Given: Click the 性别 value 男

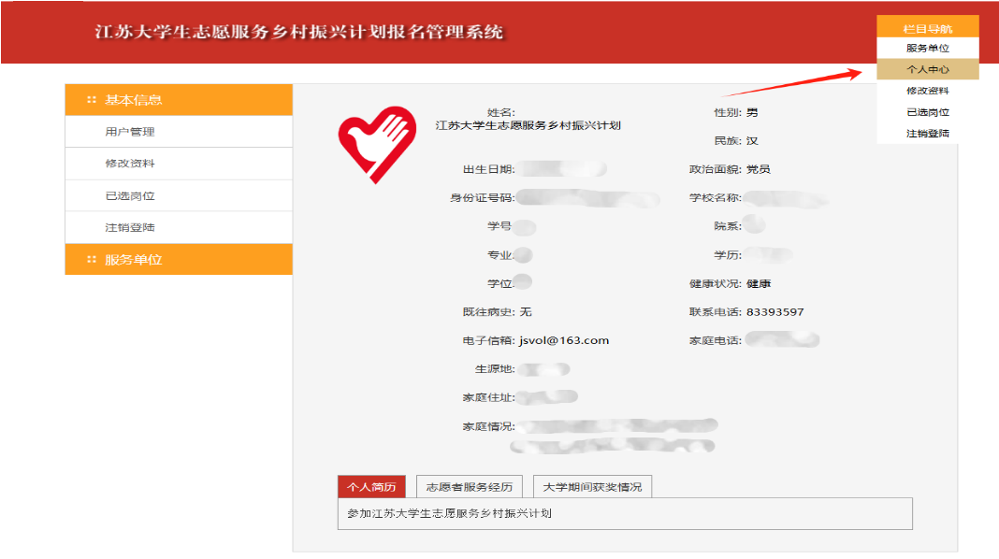Looking at the screenshot, I should click(752, 113).
